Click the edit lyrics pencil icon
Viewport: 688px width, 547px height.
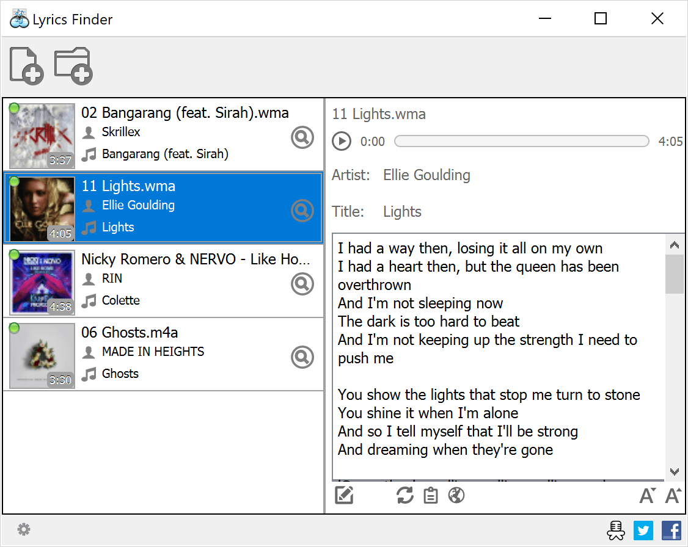[345, 495]
